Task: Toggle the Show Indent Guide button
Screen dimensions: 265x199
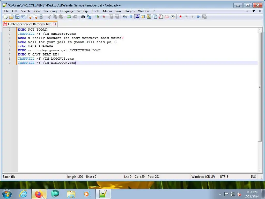Action: click(137, 17)
